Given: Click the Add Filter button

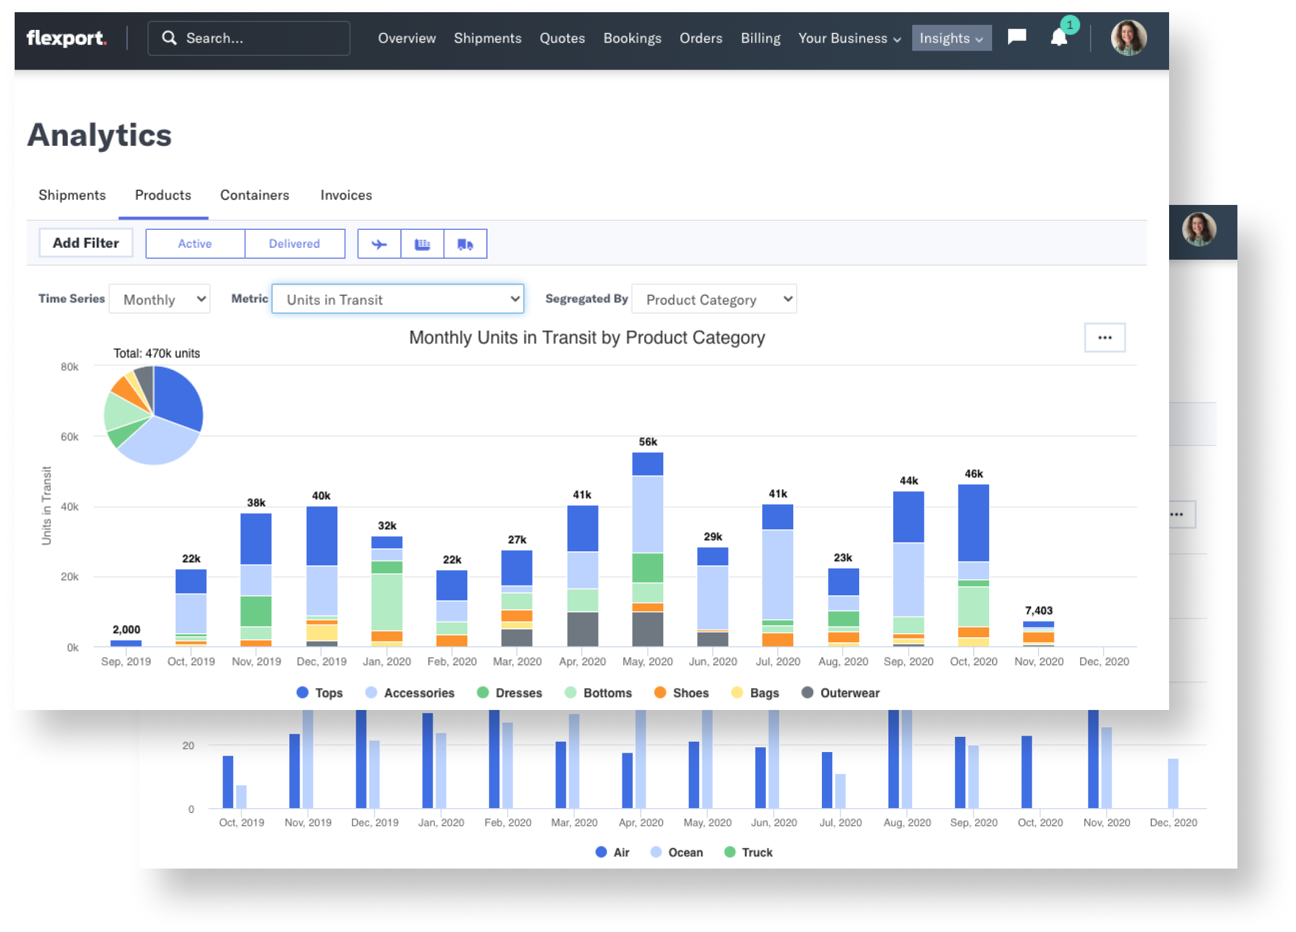Looking at the screenshot, I should (85, 243).
